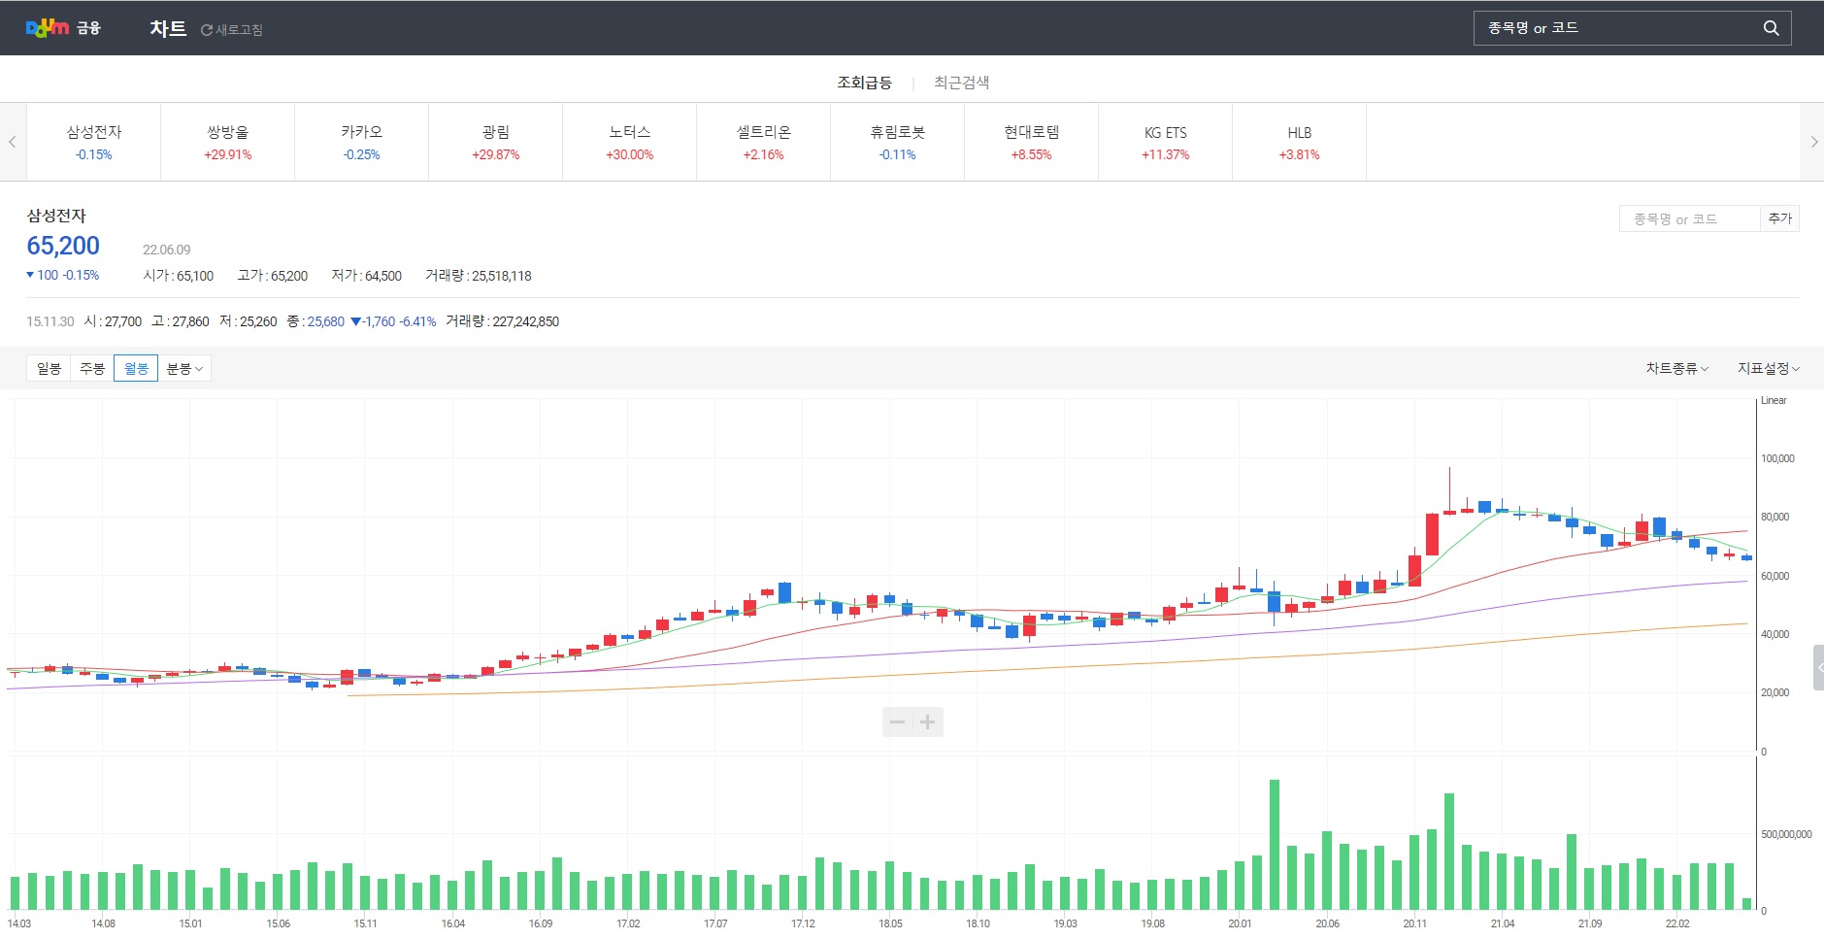
Task: Select 광림 stock card
Action: [496, 142]
